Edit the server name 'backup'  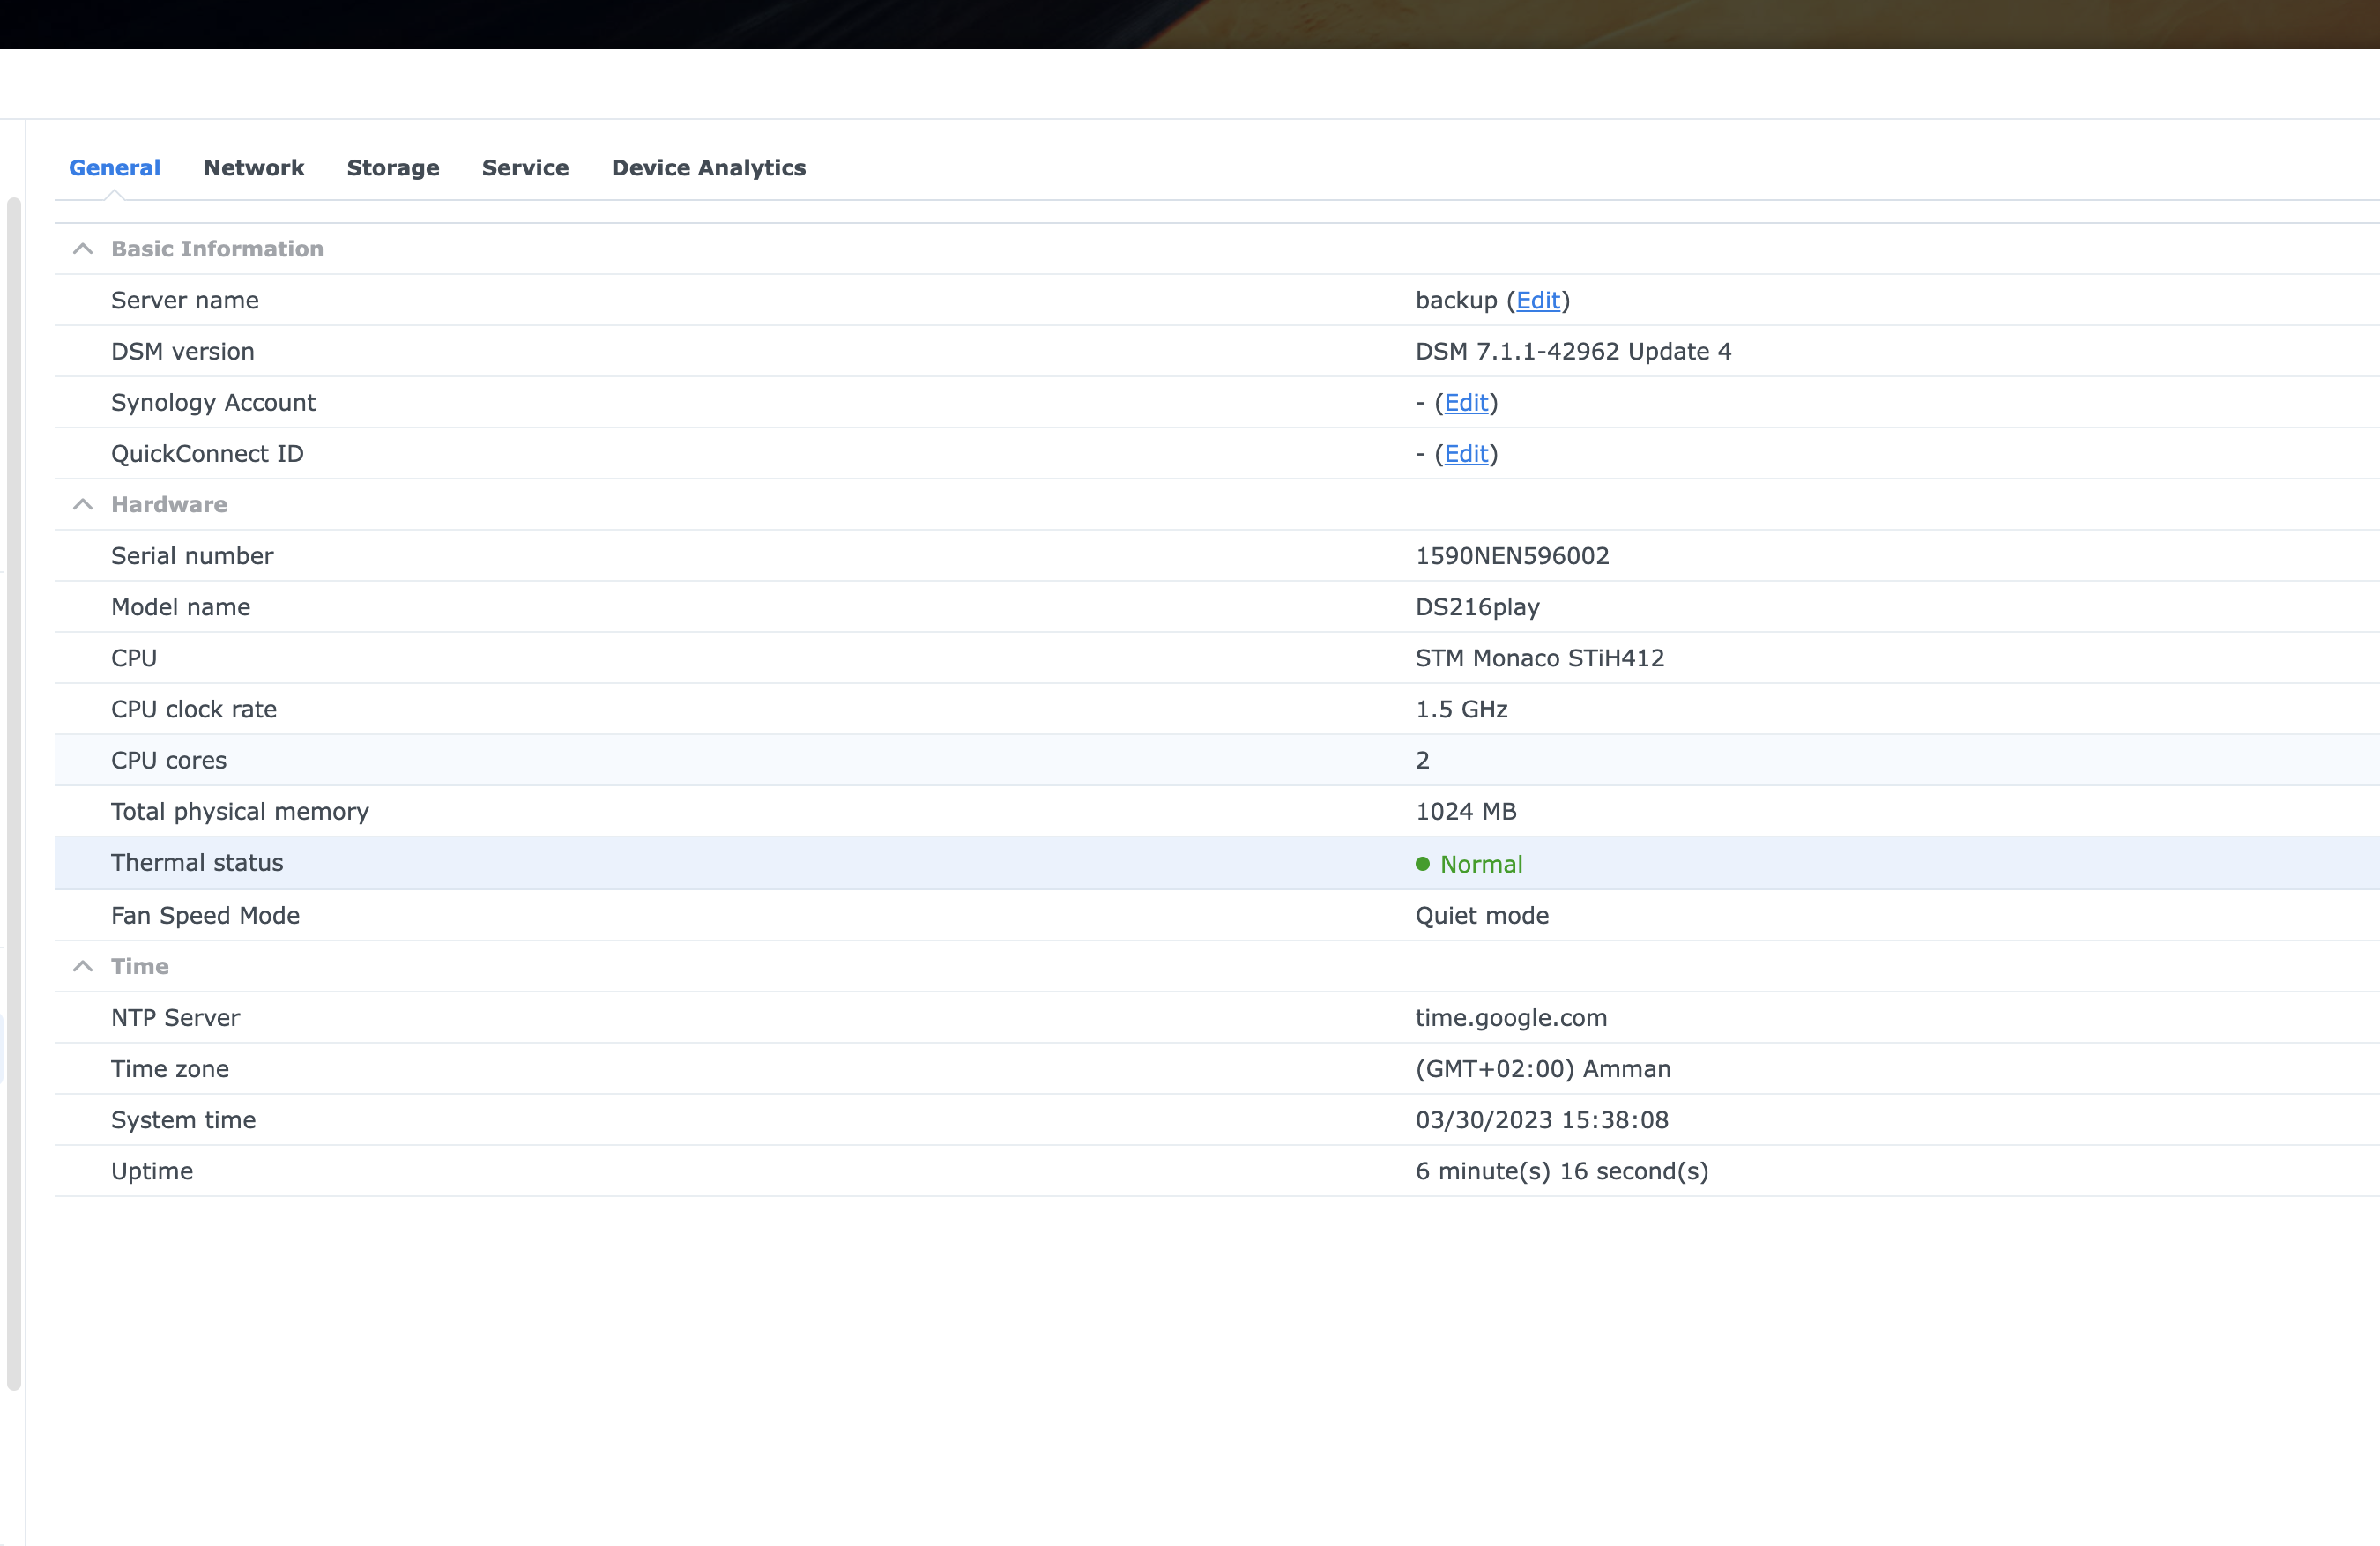tap(1537, 301)
